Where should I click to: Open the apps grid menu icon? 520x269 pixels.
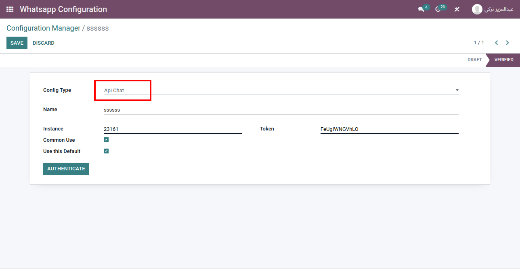10,9
